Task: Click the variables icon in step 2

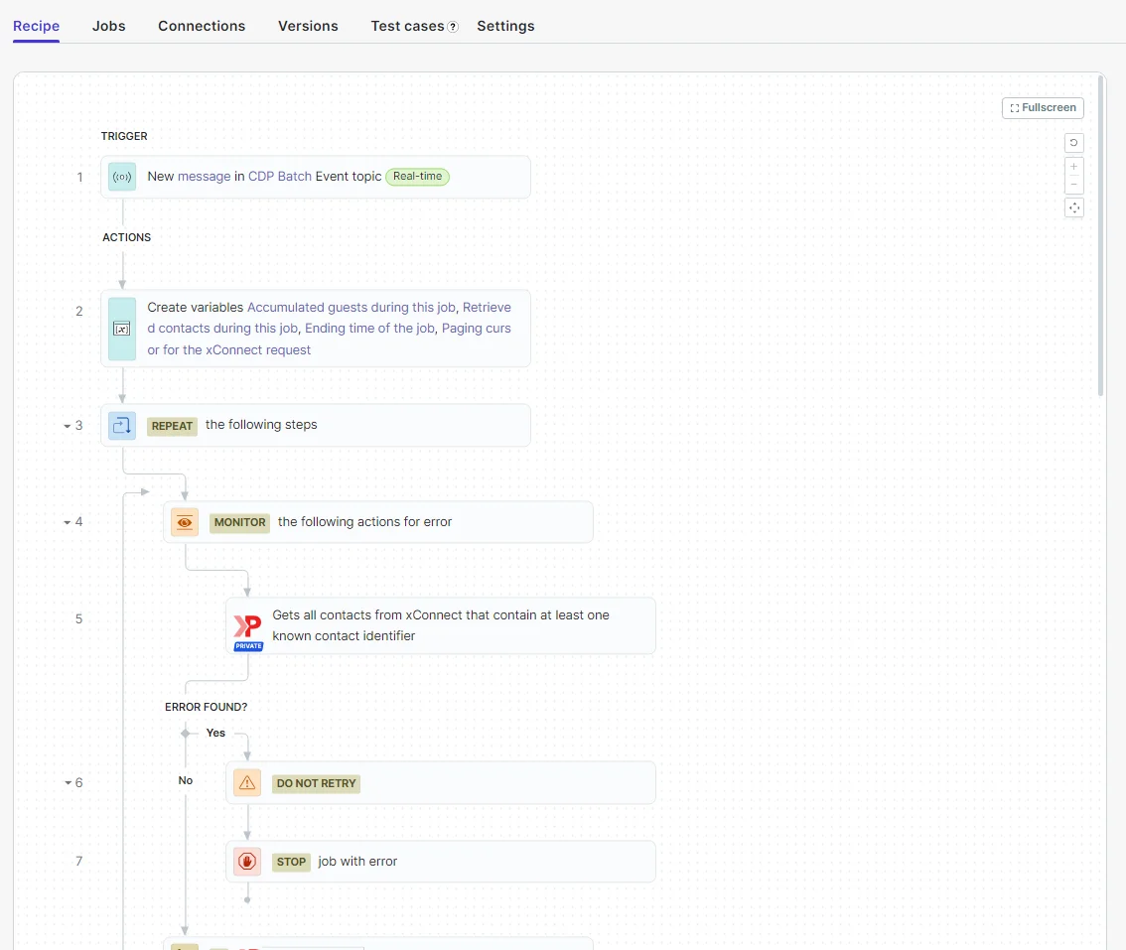Action: point(122,329)
